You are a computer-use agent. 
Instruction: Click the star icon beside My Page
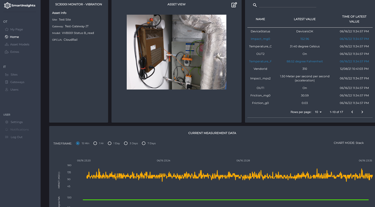click(x=6, y=30)
